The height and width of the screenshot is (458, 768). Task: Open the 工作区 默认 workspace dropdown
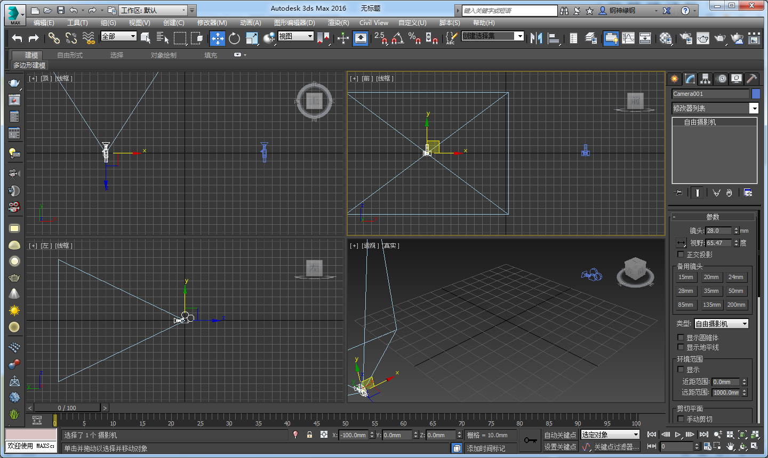pos(154,10)
